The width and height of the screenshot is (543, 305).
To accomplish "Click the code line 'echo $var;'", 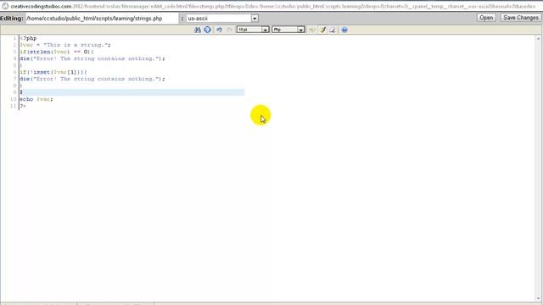I will pyautogui.click(x=36, y=99).
